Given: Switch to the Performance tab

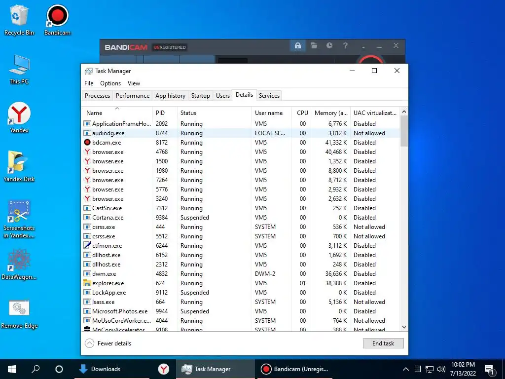Looking at the screenshot, I should (x=133, y=95).
